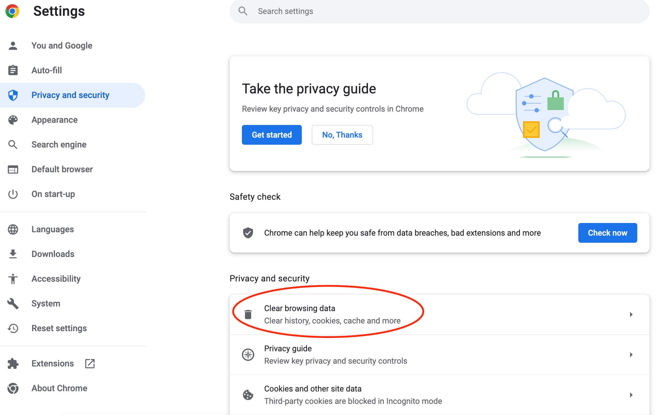Run safety check with Check now
The height and width of the screenshot is (415, 658).
[x=607, y=233]
